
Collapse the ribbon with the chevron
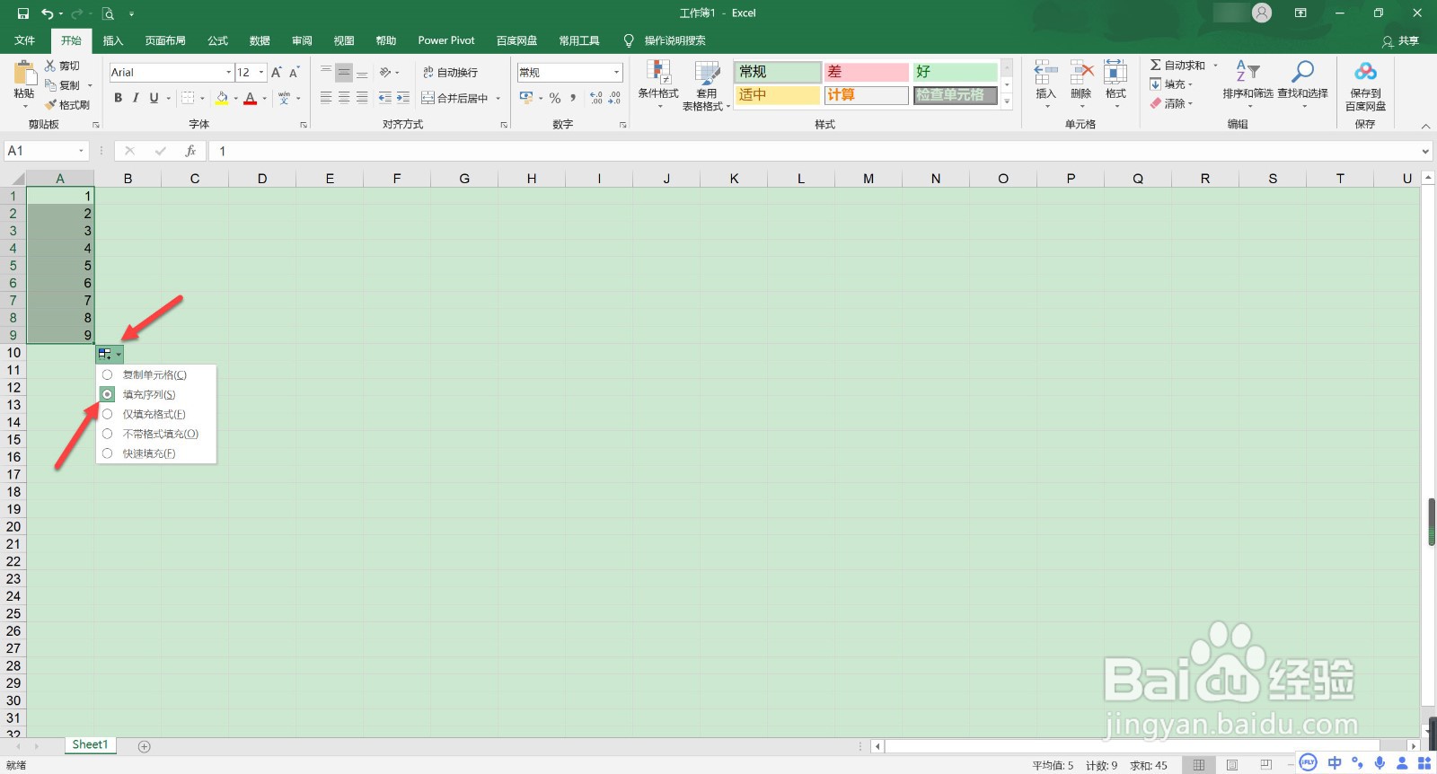click(x=1425, y=126)
